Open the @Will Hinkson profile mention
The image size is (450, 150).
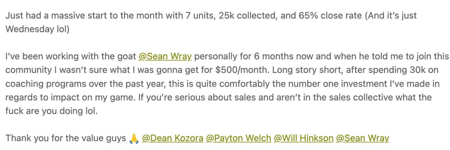pos(304,138)
